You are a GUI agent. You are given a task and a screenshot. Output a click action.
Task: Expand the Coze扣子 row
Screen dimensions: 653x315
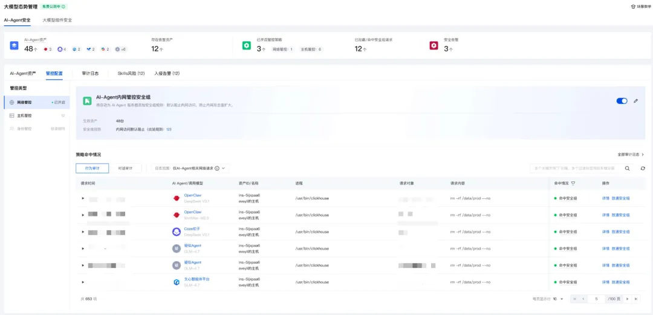pos(83,232)
